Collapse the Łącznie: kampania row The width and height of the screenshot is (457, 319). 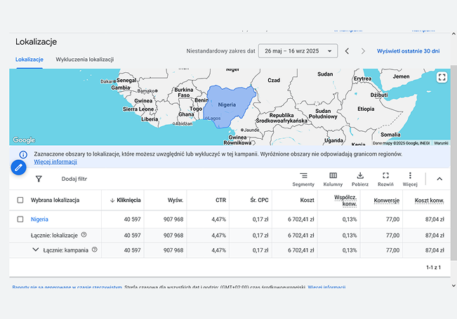[36, 250]
